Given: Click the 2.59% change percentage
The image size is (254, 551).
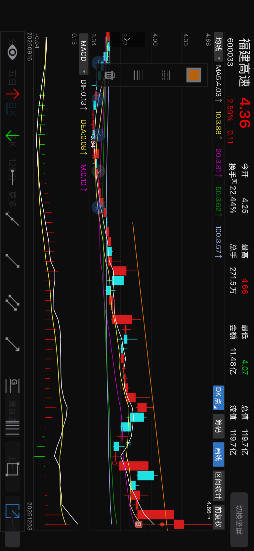Looking at the screenshot, I should (x=230, y=110).
